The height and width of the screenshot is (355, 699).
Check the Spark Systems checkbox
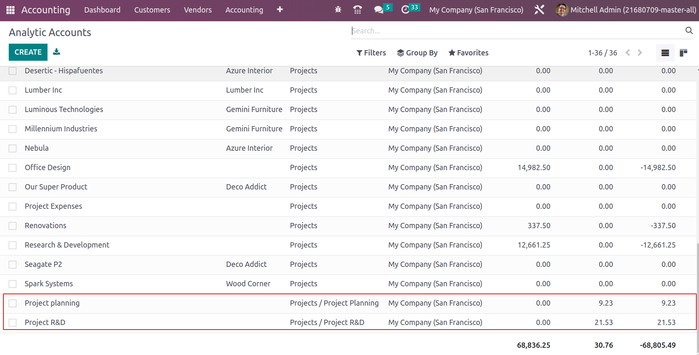point(13,284)
